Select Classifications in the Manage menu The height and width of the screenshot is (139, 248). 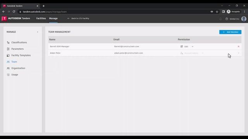(19, 42)
